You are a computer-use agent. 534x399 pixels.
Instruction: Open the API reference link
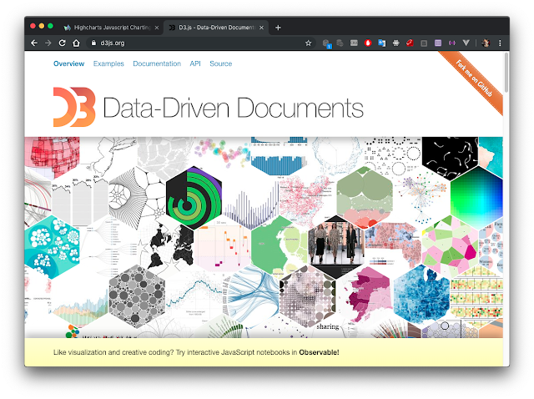coord(195,63)
